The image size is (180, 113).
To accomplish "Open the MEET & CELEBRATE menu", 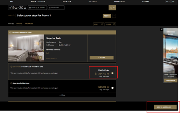I will point(38,2).
